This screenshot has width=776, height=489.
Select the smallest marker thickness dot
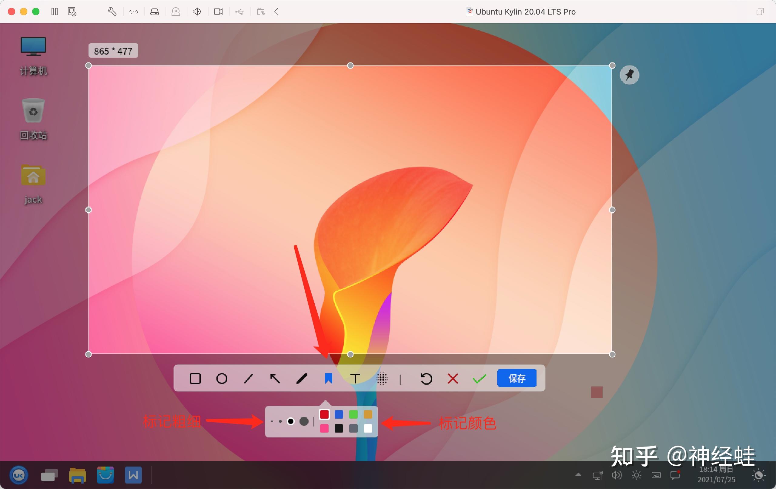tap(272, 421)
